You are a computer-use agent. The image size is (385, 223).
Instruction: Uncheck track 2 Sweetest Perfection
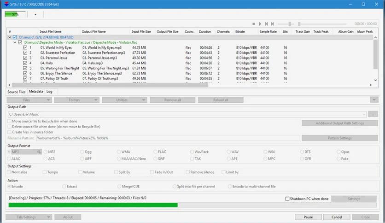point(25,53)
